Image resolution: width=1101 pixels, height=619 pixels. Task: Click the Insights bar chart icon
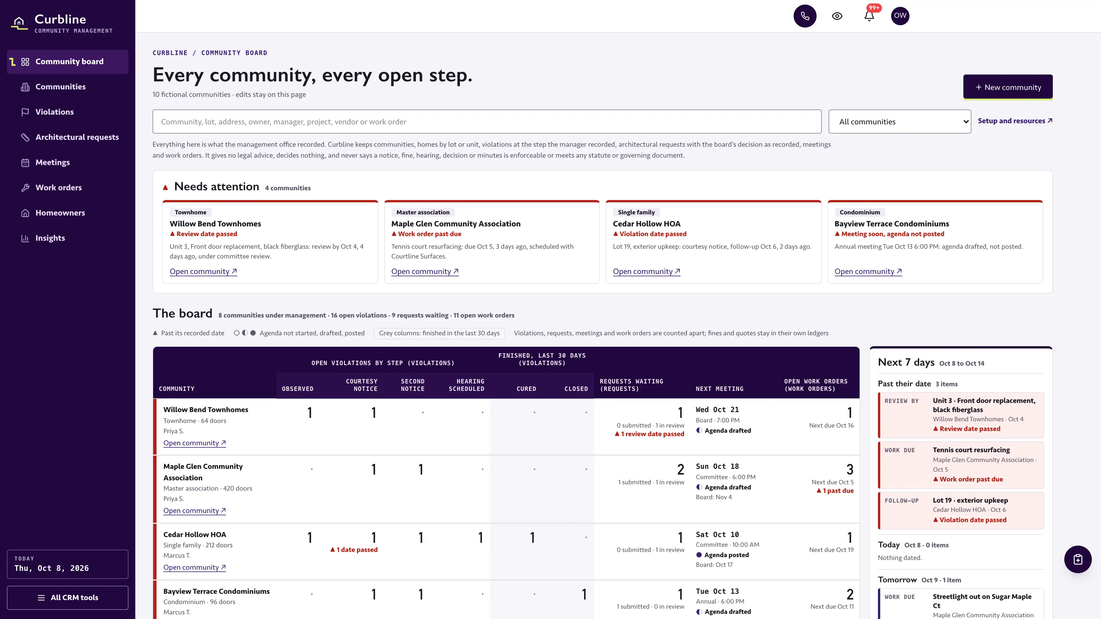coord(25,238)
